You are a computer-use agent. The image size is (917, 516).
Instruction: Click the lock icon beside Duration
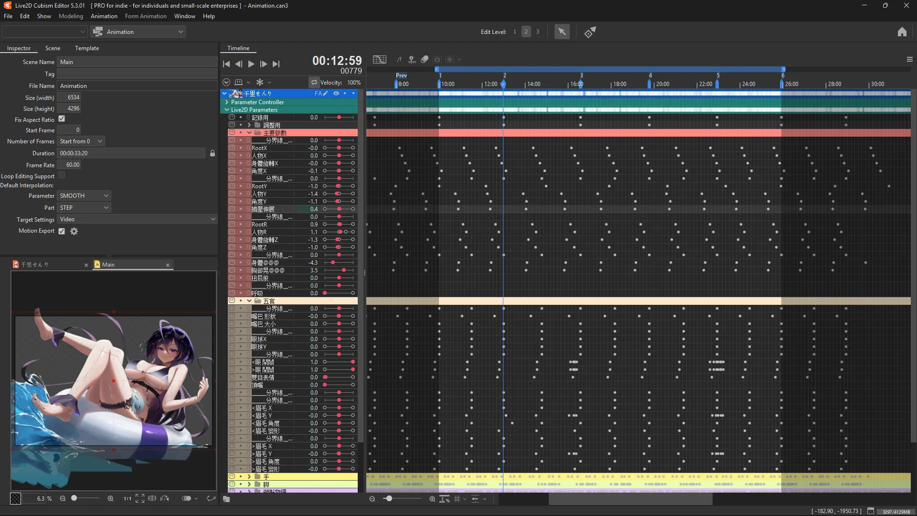[x=213, y=153]
